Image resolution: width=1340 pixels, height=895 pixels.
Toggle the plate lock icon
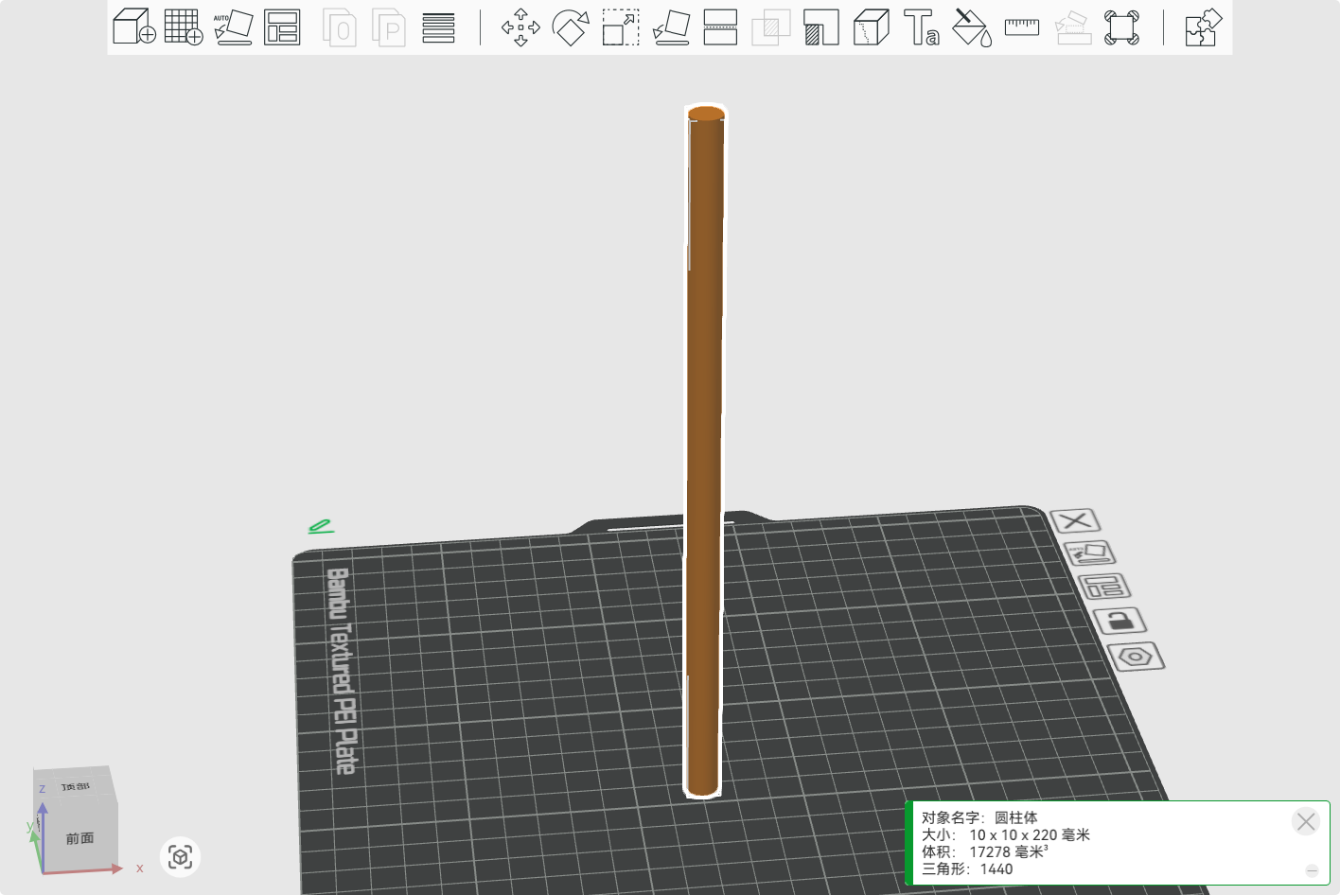[1120, 621]
